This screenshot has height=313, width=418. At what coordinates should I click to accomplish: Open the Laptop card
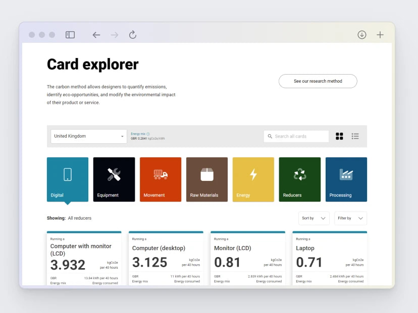[x=330, y=258]
